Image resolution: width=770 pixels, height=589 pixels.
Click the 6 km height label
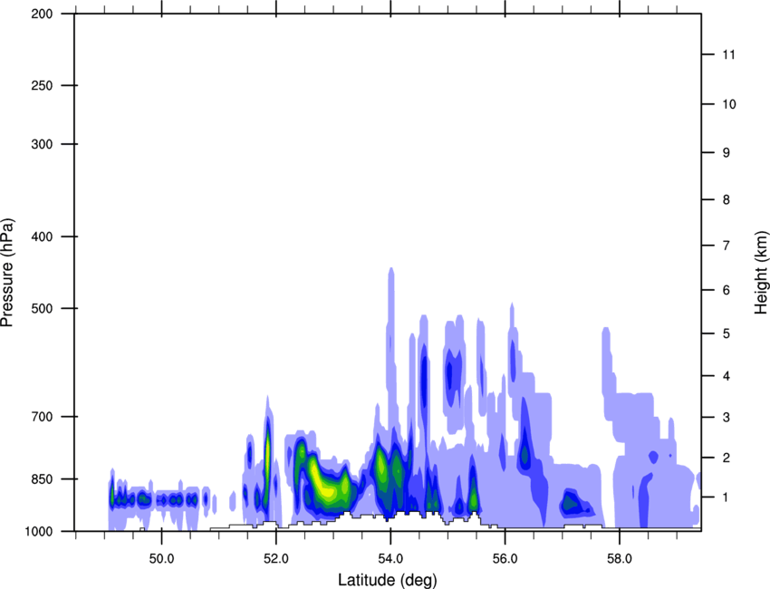point(727,290)
